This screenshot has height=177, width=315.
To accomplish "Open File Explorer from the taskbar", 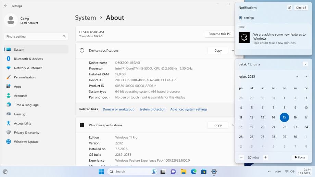I will click(184, 172).
